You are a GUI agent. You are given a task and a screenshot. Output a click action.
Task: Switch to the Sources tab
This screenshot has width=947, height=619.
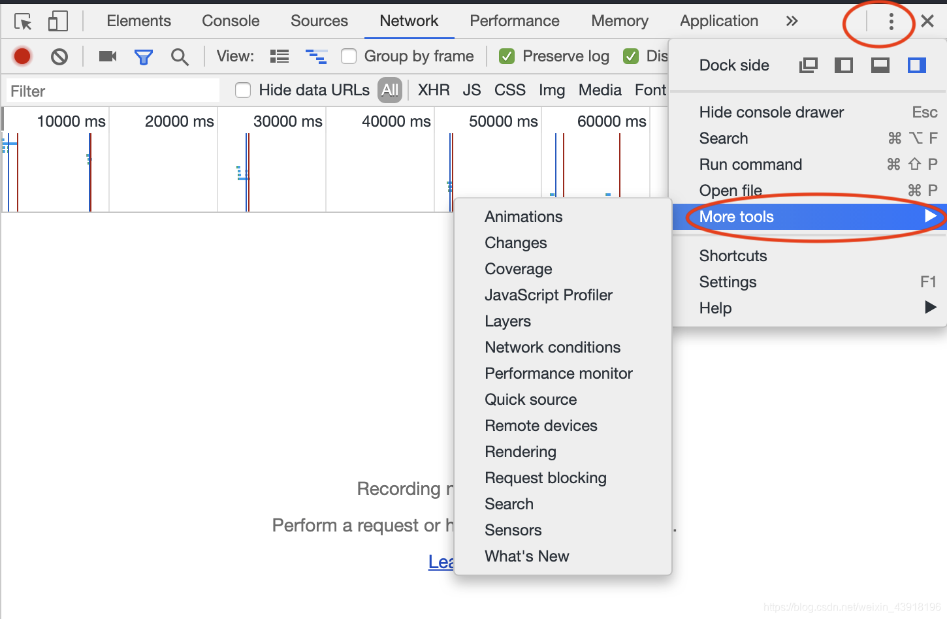(319, 21)
